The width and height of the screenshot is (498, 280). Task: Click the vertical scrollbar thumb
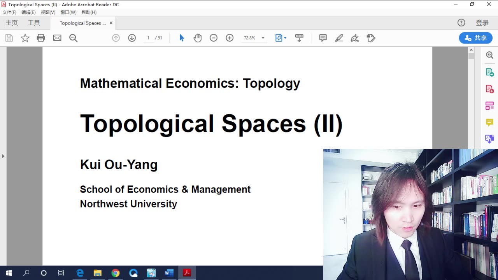(471, 56)
